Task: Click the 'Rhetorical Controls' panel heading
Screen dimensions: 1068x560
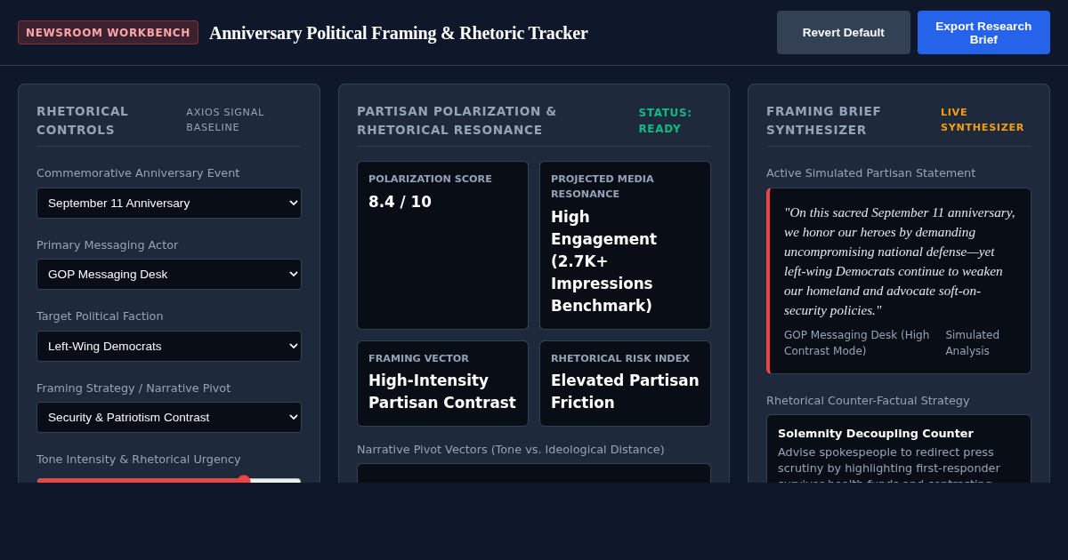Action: 83,120
